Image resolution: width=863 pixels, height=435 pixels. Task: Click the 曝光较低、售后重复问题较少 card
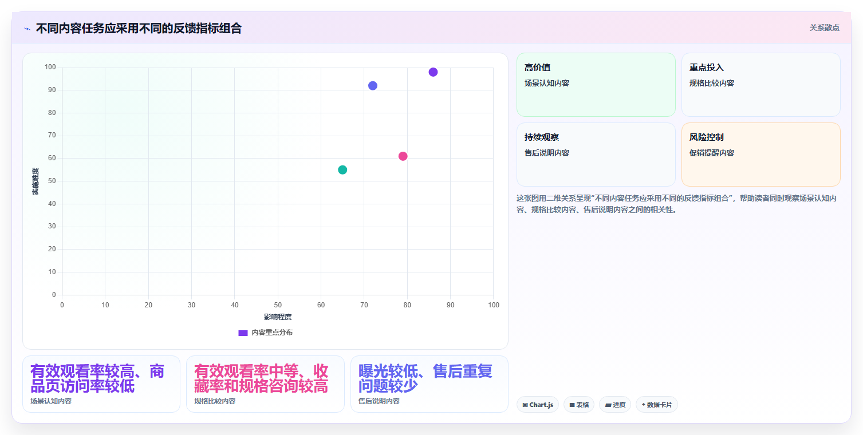[x=429, y=384]
